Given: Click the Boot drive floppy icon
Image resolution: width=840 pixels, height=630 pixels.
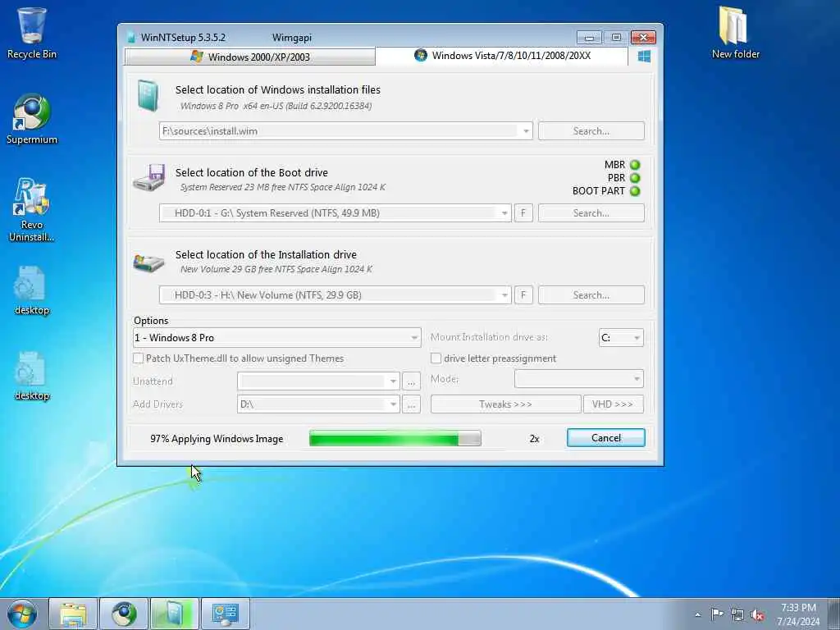Looking at the screenshot, I should pos(149,178).
